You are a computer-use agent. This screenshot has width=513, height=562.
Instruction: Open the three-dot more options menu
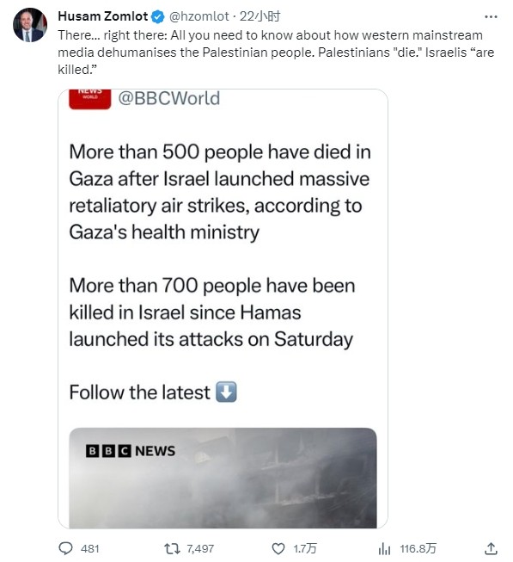(x=491, y=17)
